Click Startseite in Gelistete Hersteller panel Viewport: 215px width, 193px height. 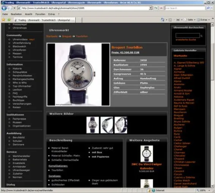coord(180,56)
